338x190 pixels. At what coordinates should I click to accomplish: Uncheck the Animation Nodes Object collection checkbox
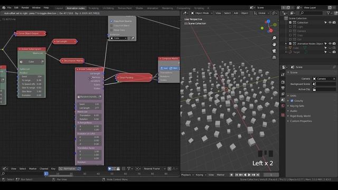290,44
